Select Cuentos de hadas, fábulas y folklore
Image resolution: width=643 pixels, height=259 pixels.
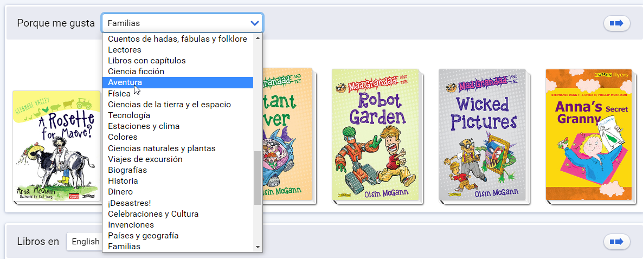coord(178,39)
